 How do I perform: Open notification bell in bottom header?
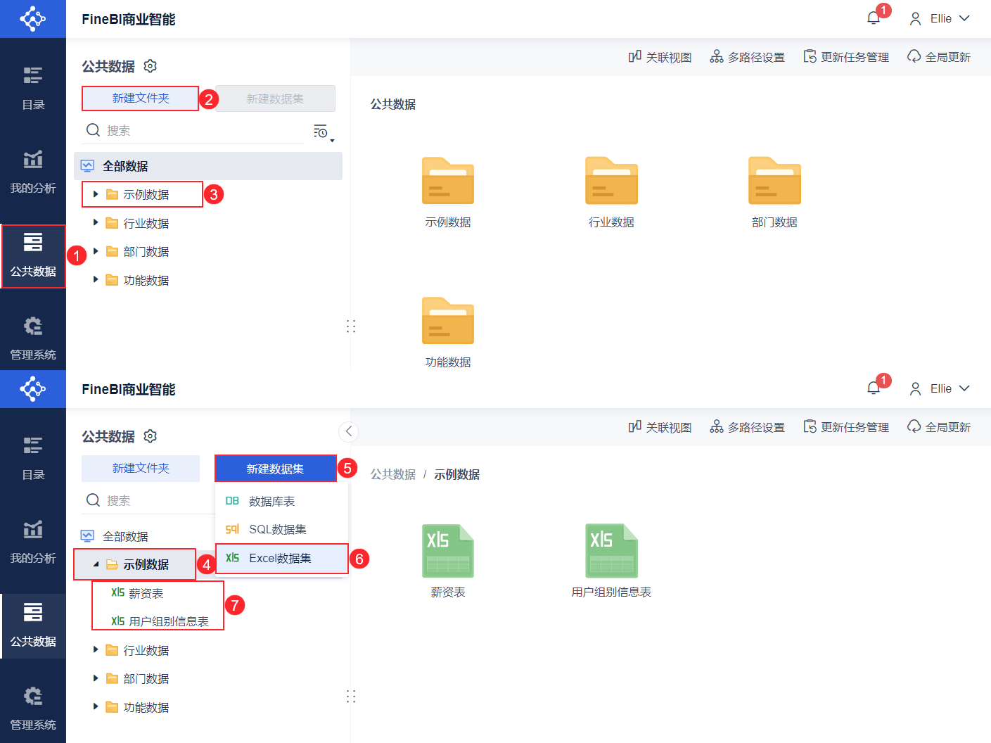pyautogui.click(x=874, y=388)
